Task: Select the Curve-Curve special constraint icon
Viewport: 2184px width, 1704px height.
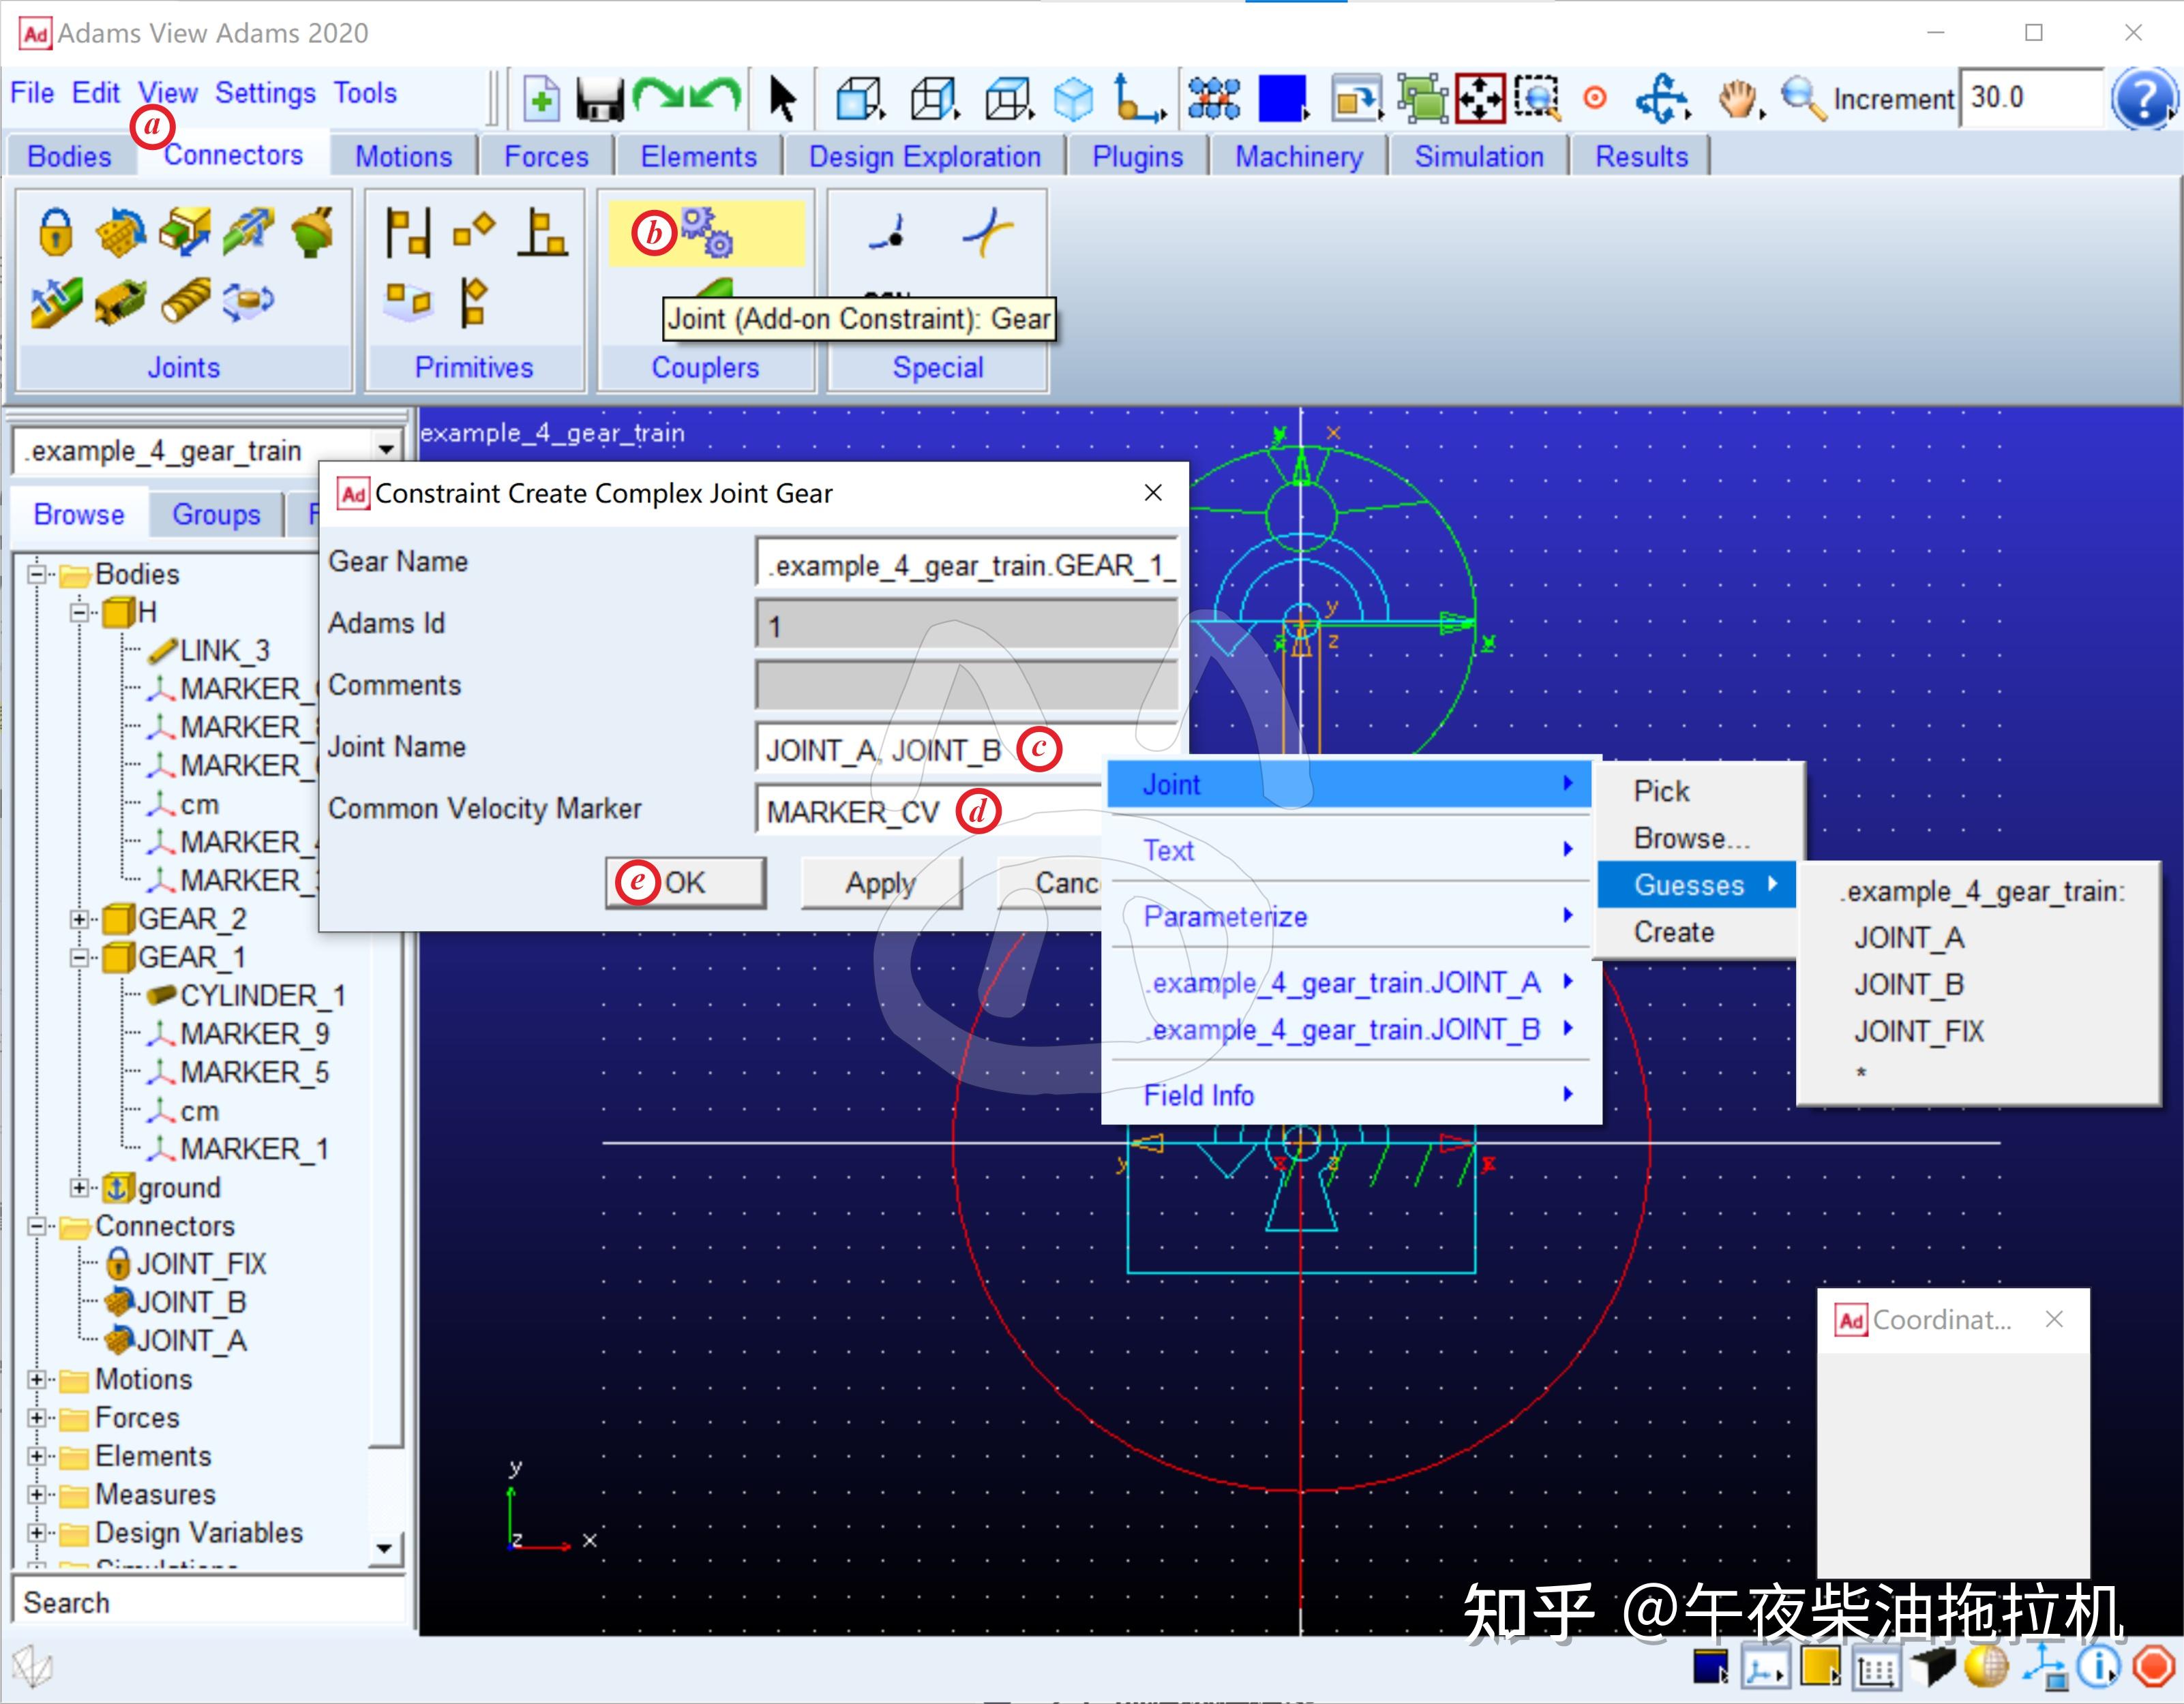Action: pyautogui.click(x=987, y=232)
